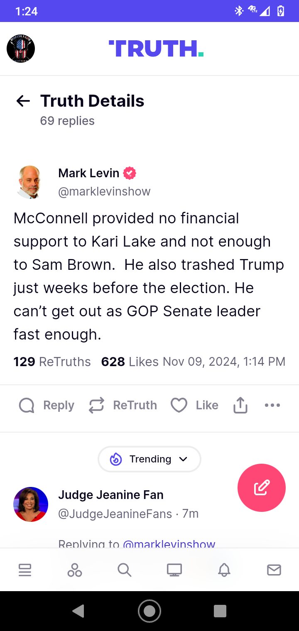Open the search magnifier in bottom bar

point(125,570)
